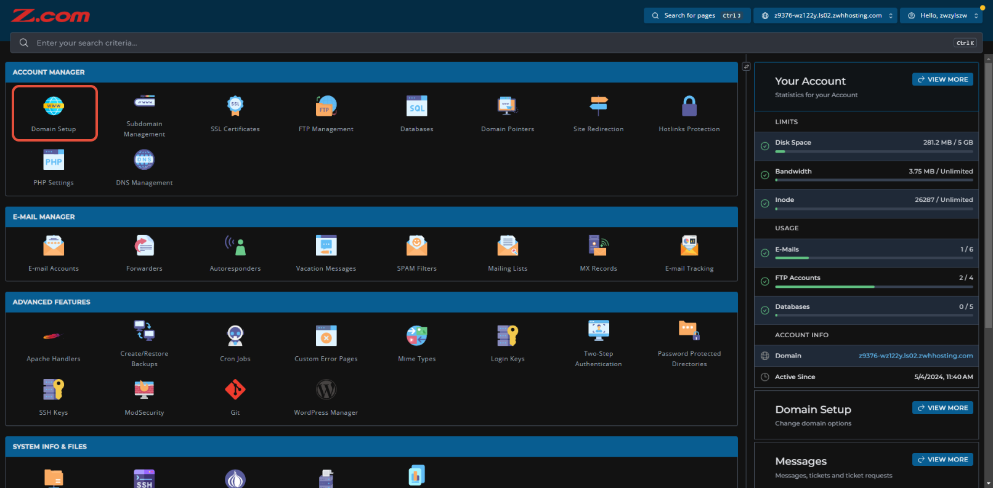Click the Inode limit row
This screenshot has width=993, height=488.
(867, 204)
